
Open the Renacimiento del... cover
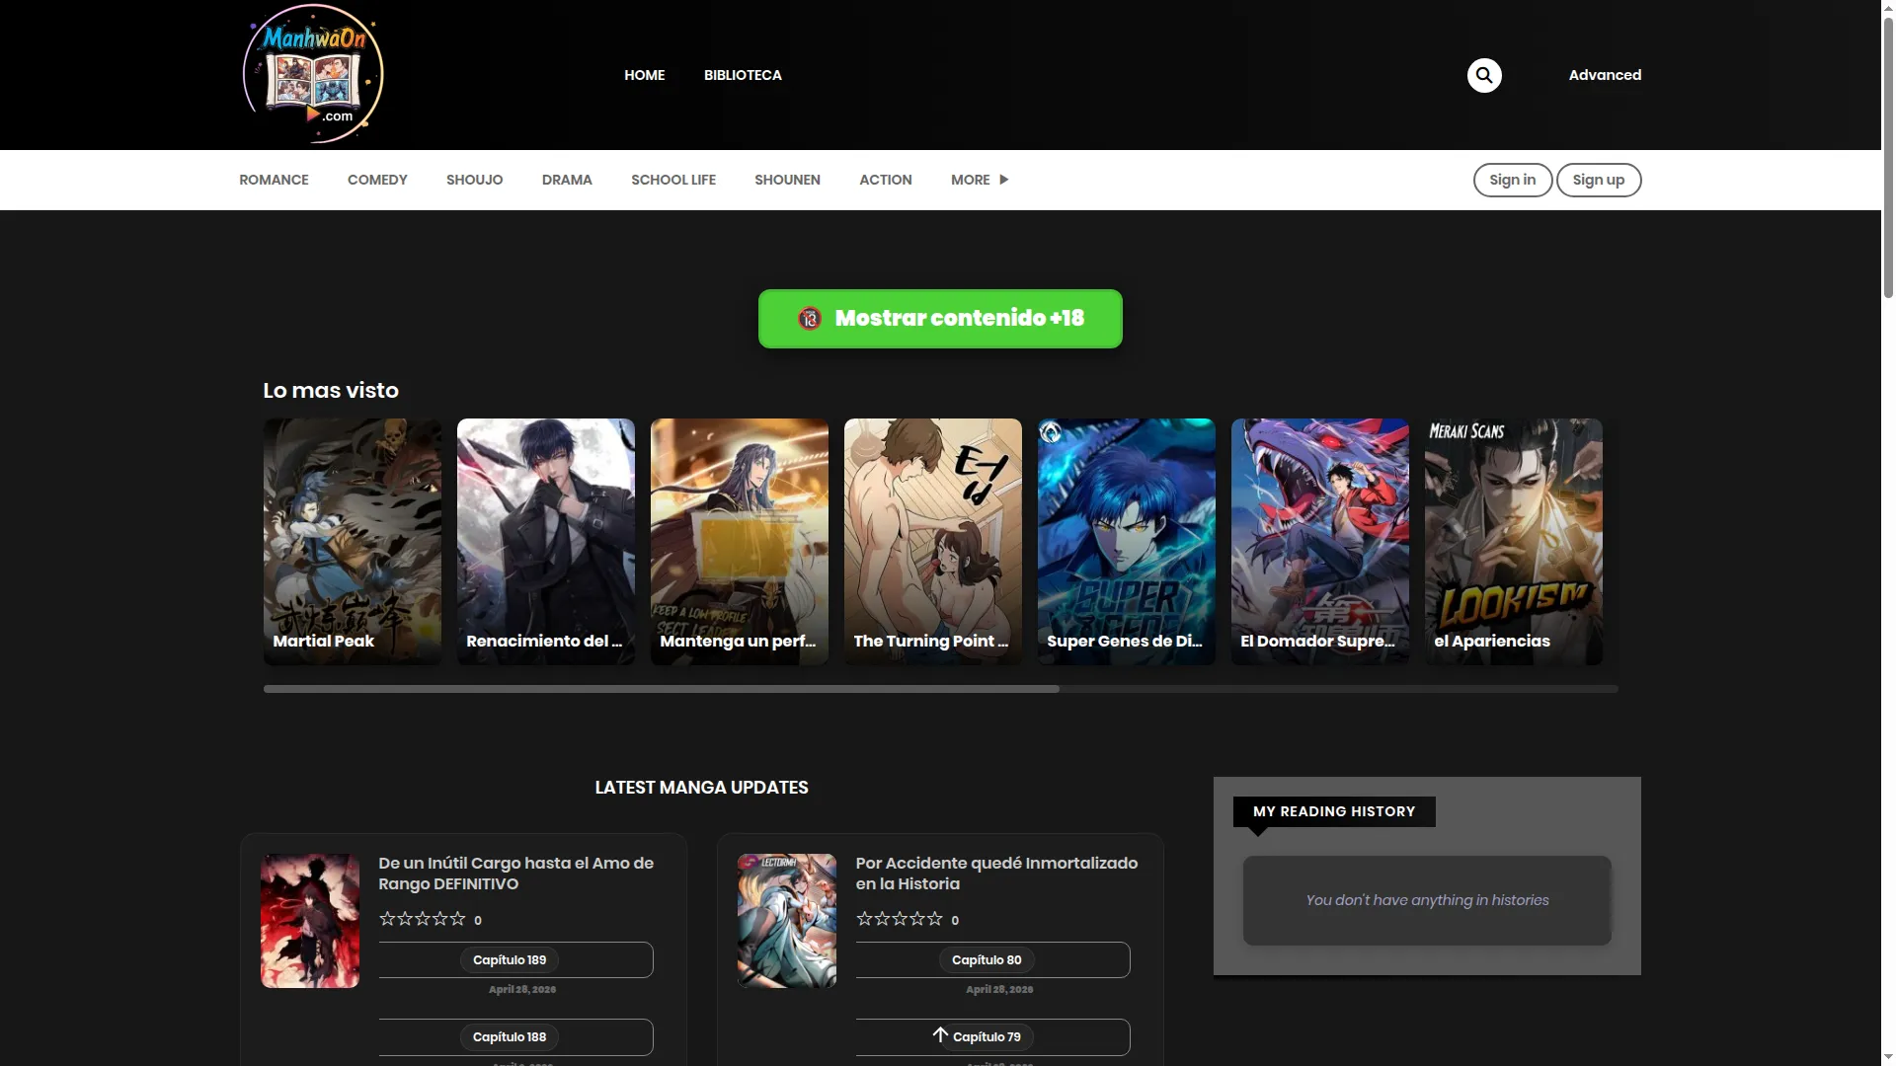pyautogui.click(x=546, y=542)
